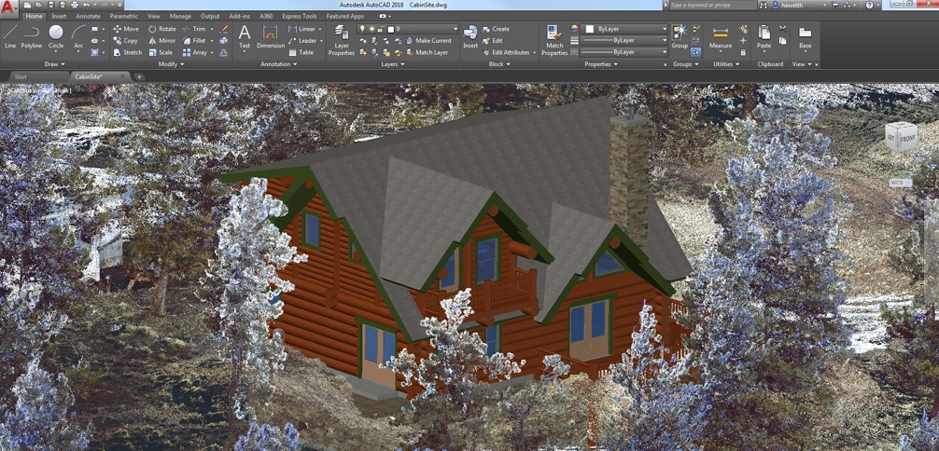
Task: Expand the Modify panel options
Action: click(x=170, y=64)
